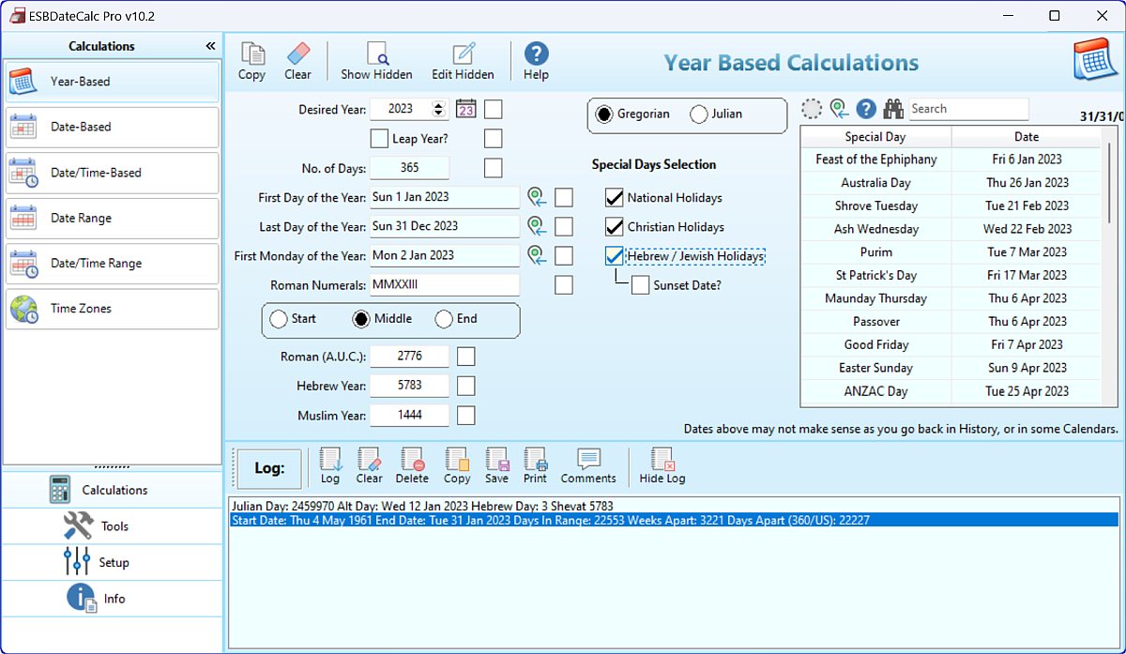
Task: Click the Clear icon in the log toolbar
Action: pos(370,466)
